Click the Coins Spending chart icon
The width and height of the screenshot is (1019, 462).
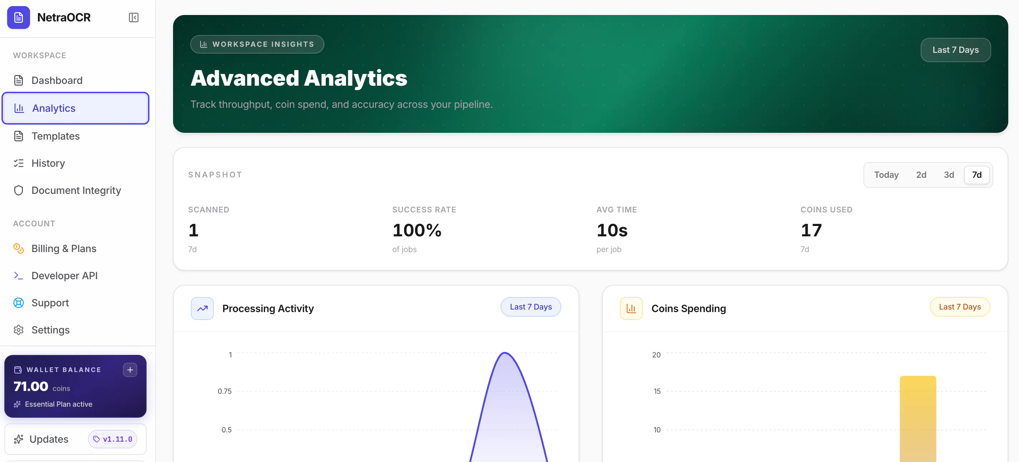[631, 308]
